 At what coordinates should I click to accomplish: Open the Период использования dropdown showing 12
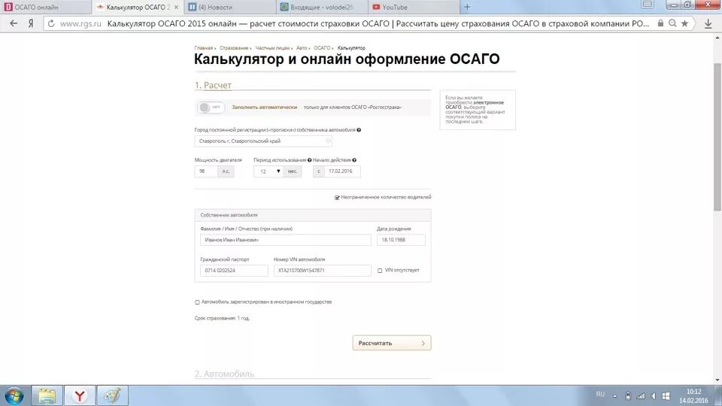268,171
